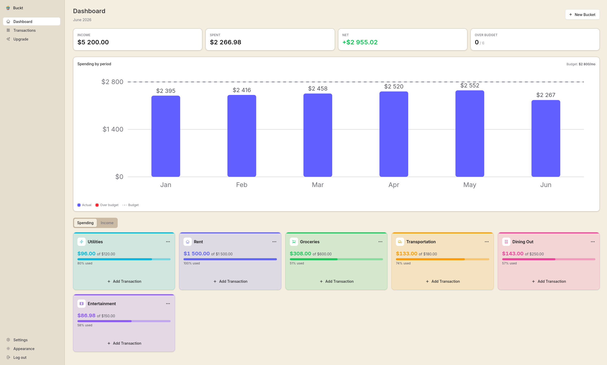The image size is (607, 365).
Task: Click the Entertainment progress bar
Action: click(x=124, y=321)
